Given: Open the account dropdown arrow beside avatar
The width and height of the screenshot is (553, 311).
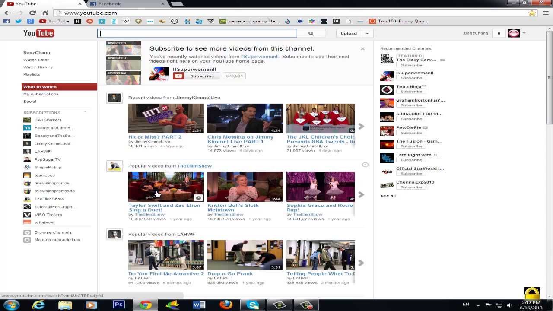Looking at the screenshot, I should (x=524, y=33).
